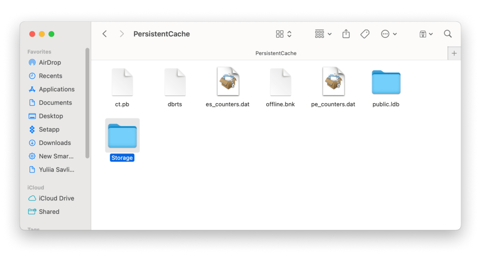Open search with the magnifier icon
The height and width of the screenshot is (259, 479).
[448, 34]
